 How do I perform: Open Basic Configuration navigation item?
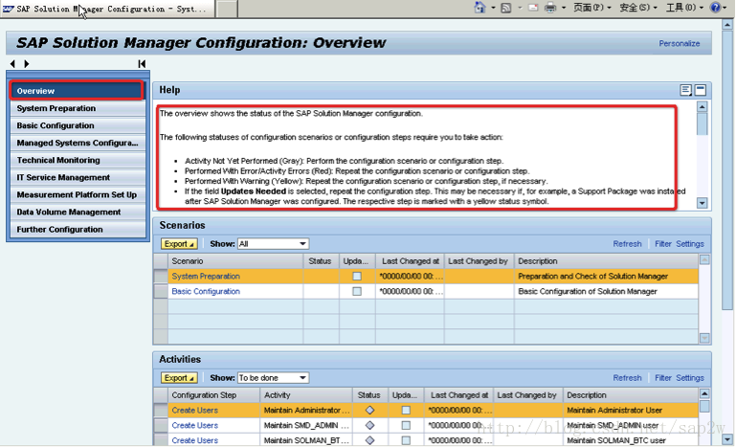click(78, 125)
